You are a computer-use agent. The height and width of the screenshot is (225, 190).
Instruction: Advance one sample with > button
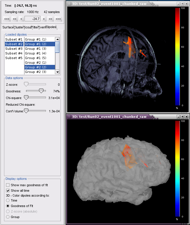(44, 19)
